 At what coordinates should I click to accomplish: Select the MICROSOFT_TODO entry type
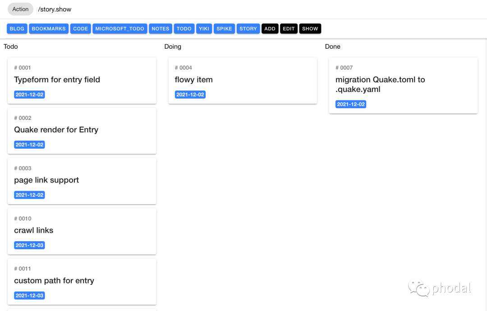click(119, 29)
